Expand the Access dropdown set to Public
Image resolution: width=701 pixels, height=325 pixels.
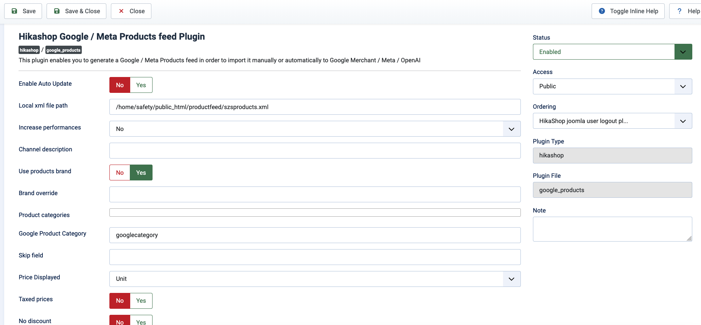[612, 86]
